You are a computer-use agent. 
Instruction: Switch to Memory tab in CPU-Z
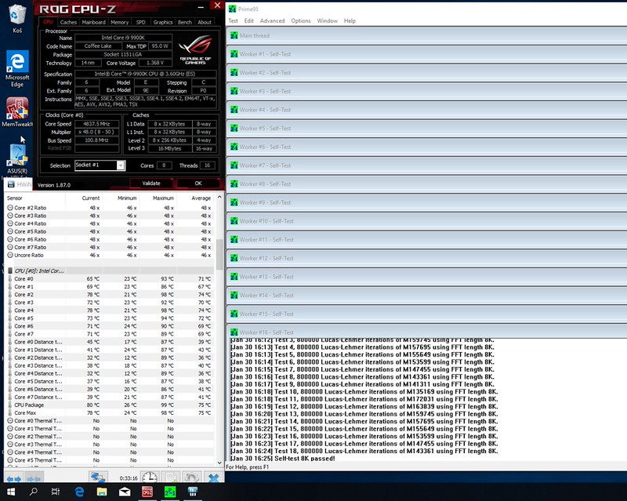[119, 22]
